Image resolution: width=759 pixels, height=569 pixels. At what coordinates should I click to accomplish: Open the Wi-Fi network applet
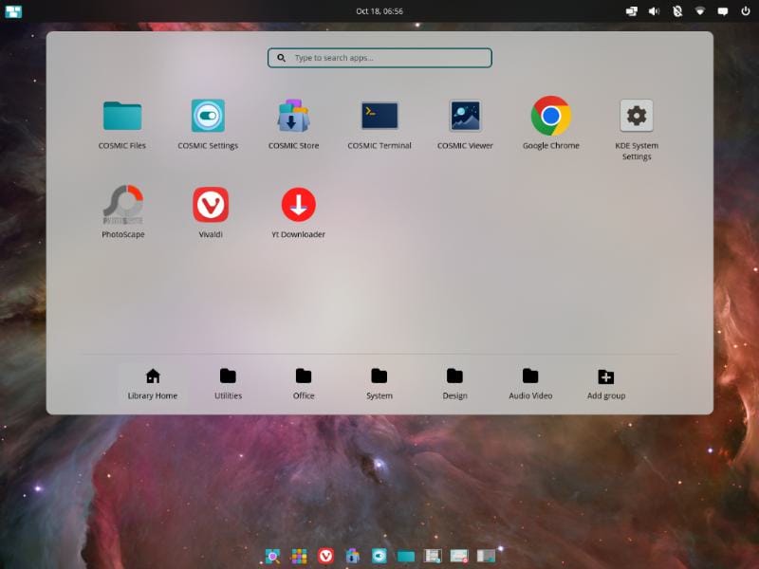click(700, 11)
